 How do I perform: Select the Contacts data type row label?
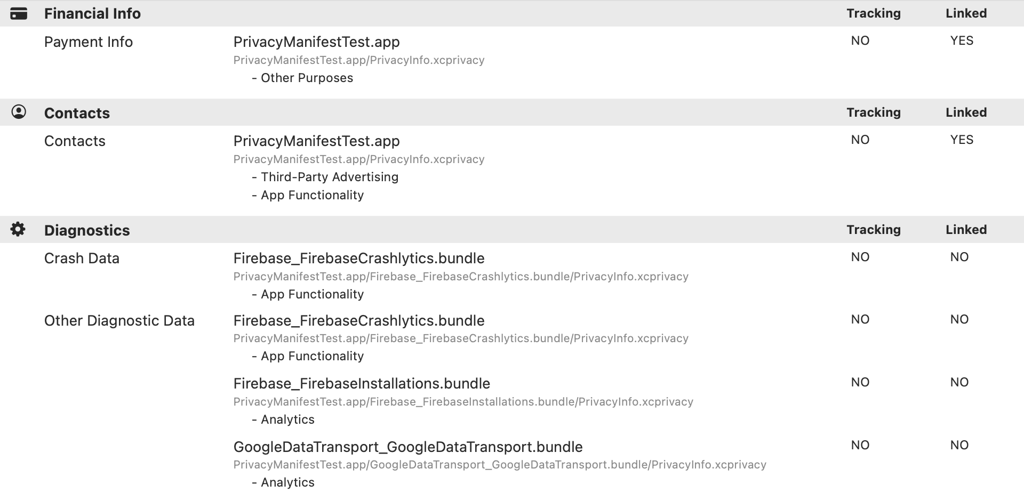[75, 141]
